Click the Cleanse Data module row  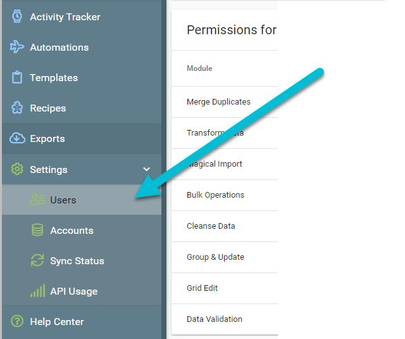(225, 226)
